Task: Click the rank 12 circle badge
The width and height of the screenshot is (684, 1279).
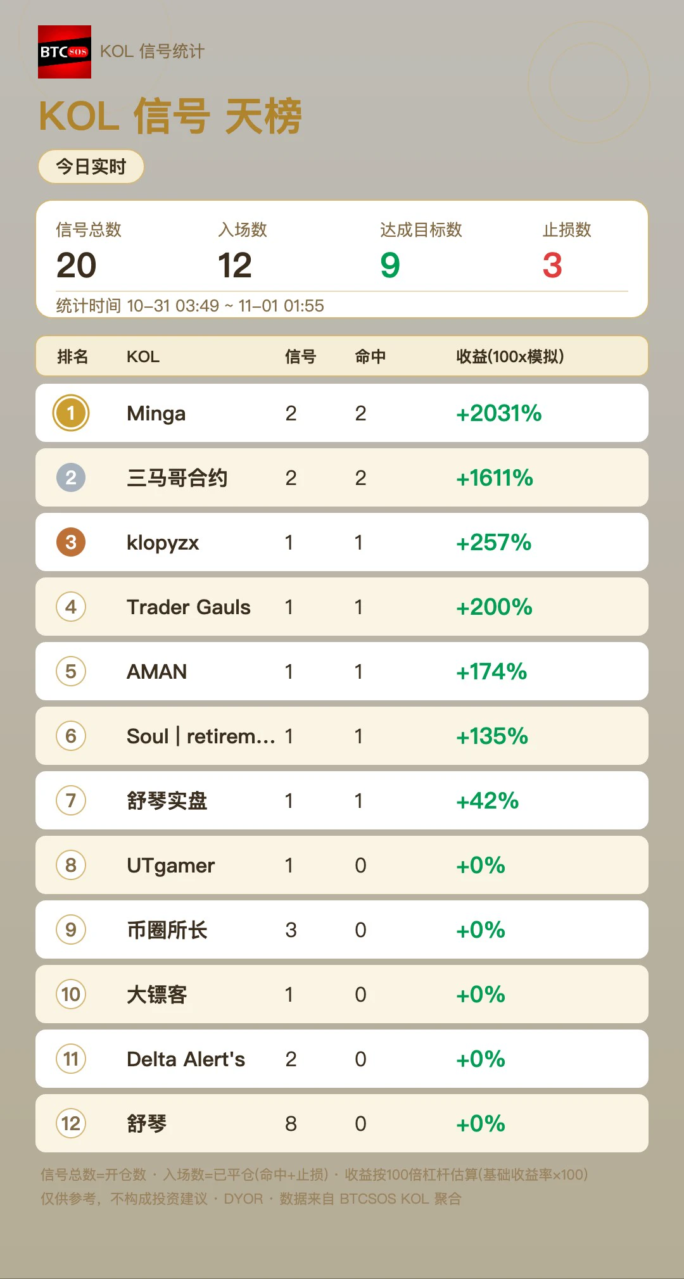Action: point(71,1123)
